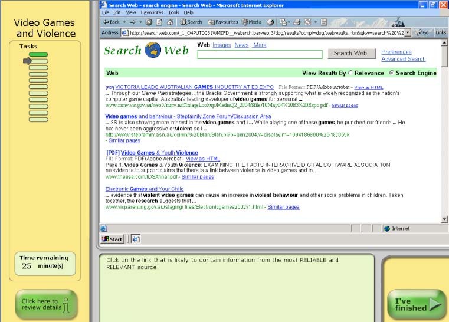
Task: Open View as HTML for the Victoria result
Action: pos(369,88)
